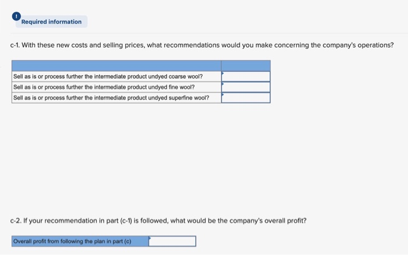This screenshot has width=408, height=255.
Task: Open the undyed fine wool answer dropdown
Action: coord(245,87)
